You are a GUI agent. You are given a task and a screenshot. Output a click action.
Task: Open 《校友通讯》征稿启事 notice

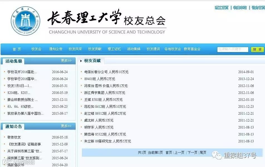24,144
